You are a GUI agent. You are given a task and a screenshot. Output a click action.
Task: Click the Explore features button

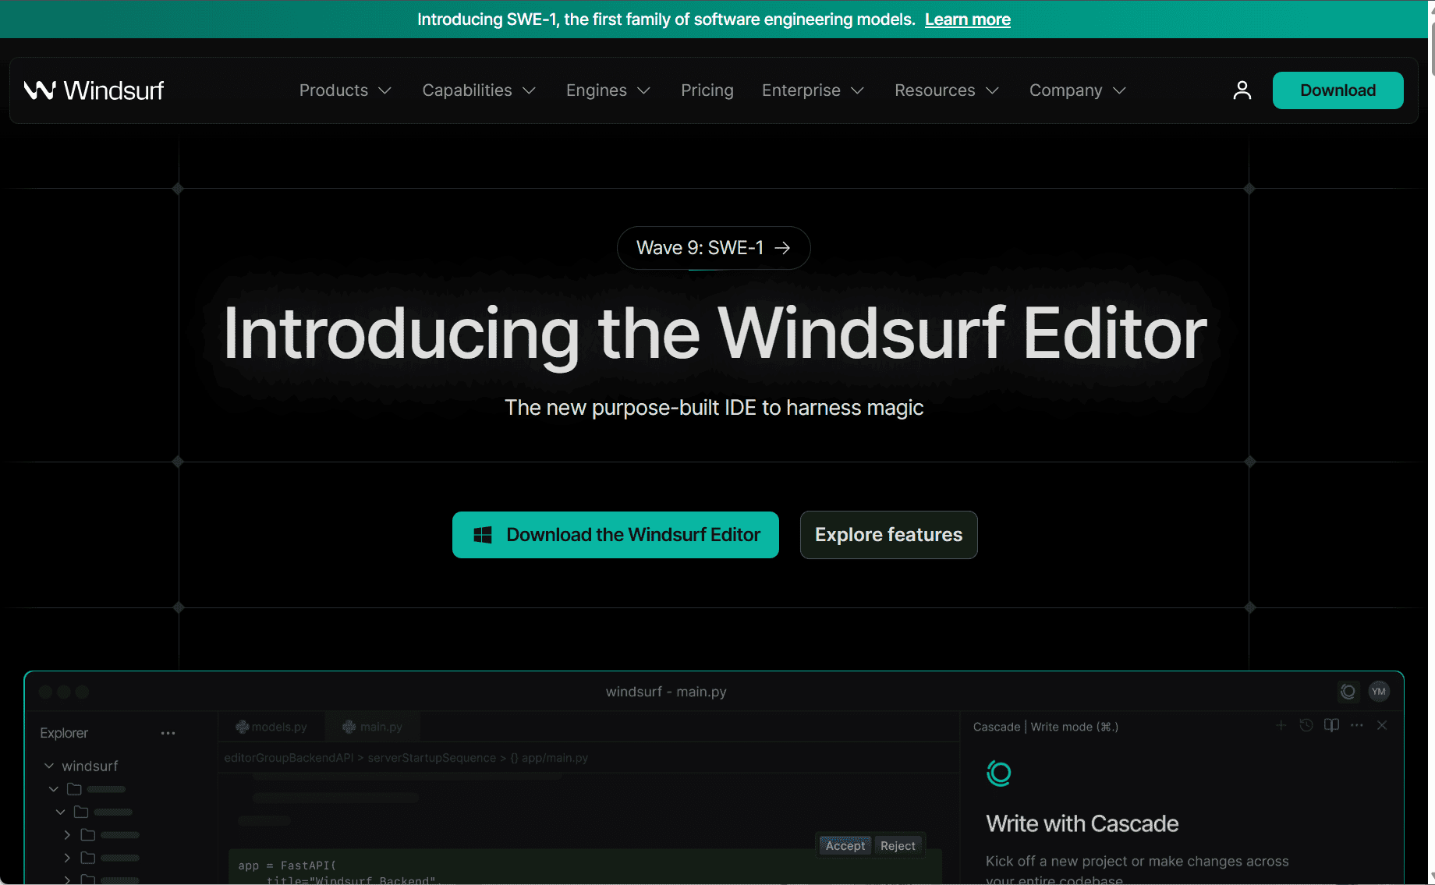click(x=888, y=535)
